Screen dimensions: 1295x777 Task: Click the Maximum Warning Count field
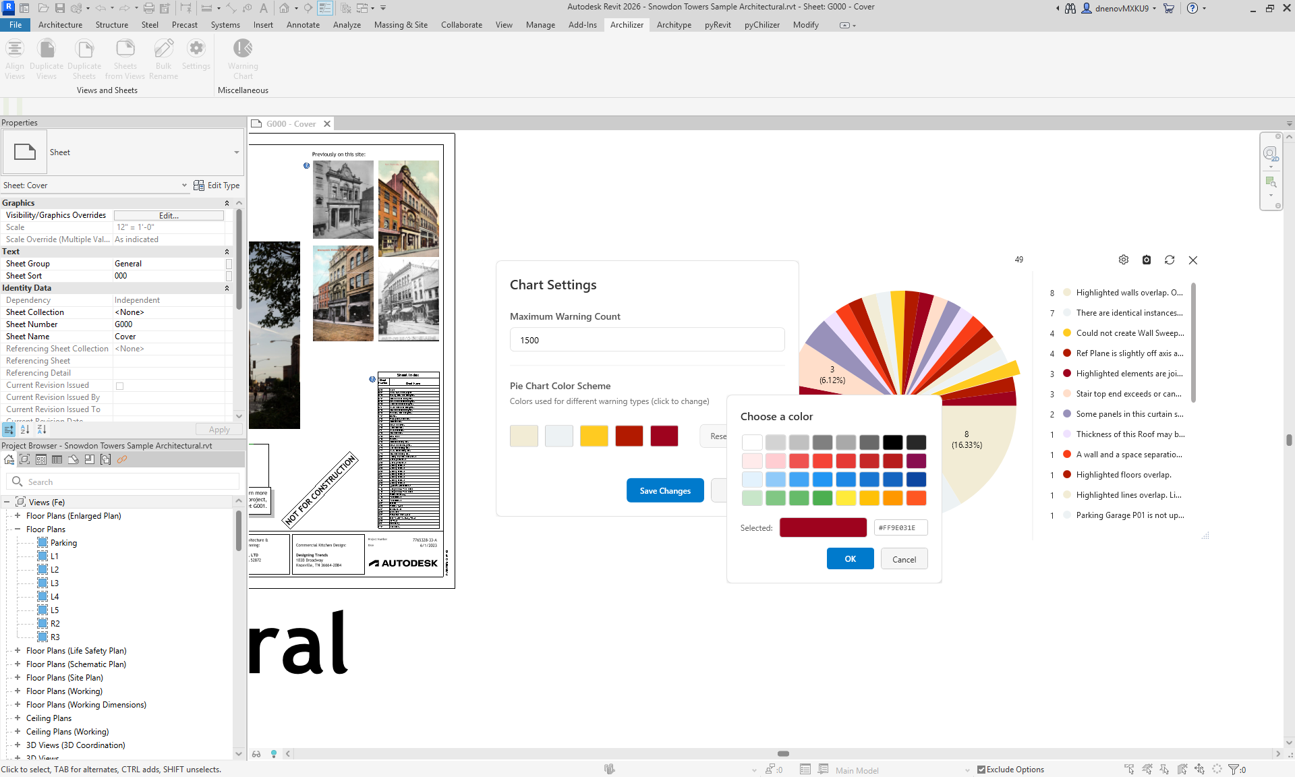point(647,340)
